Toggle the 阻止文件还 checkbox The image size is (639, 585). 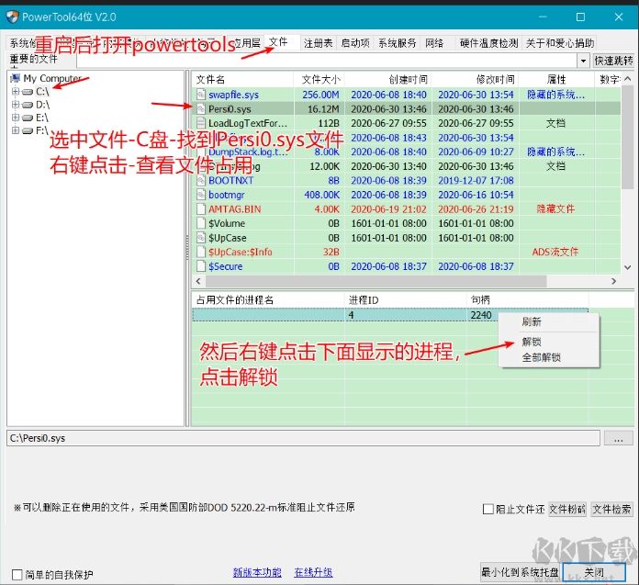[x=488, y=509]
